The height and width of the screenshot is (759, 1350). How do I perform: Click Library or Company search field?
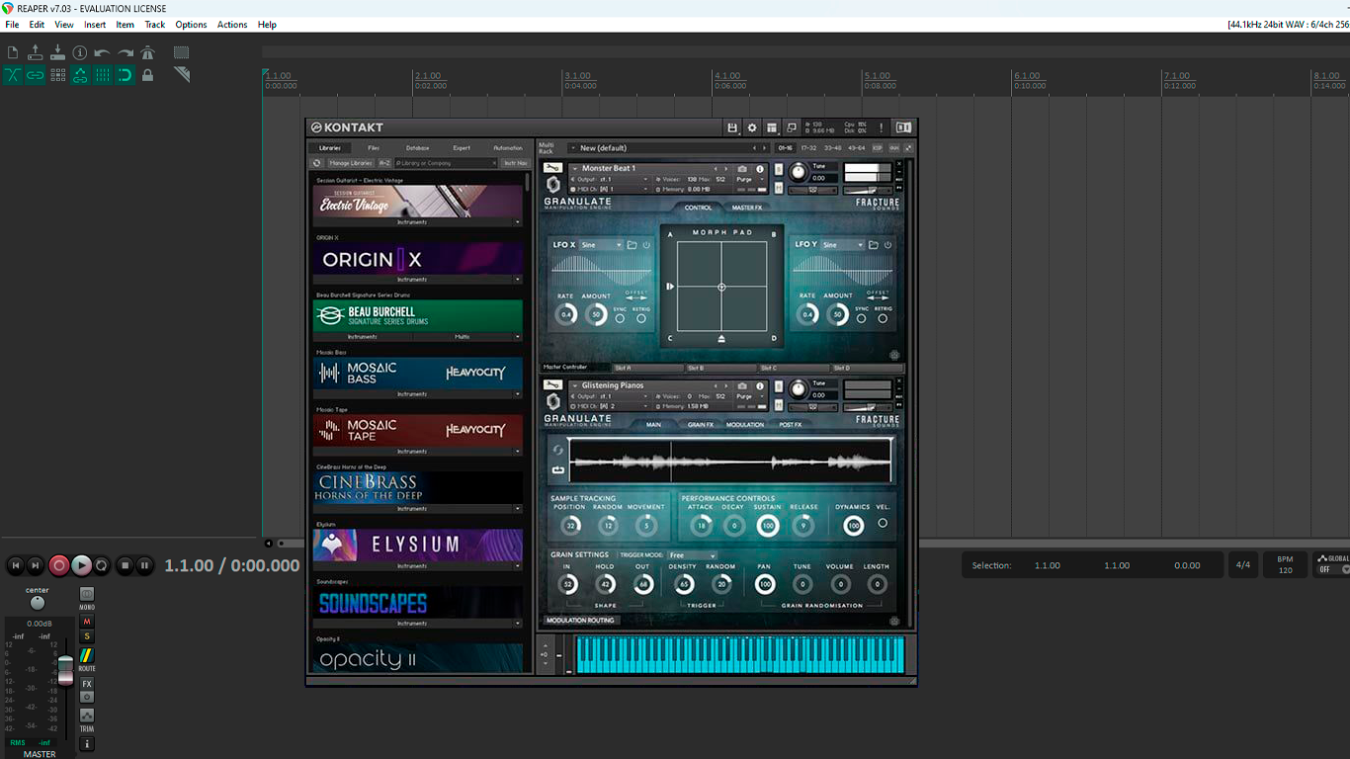pos(445,163)
